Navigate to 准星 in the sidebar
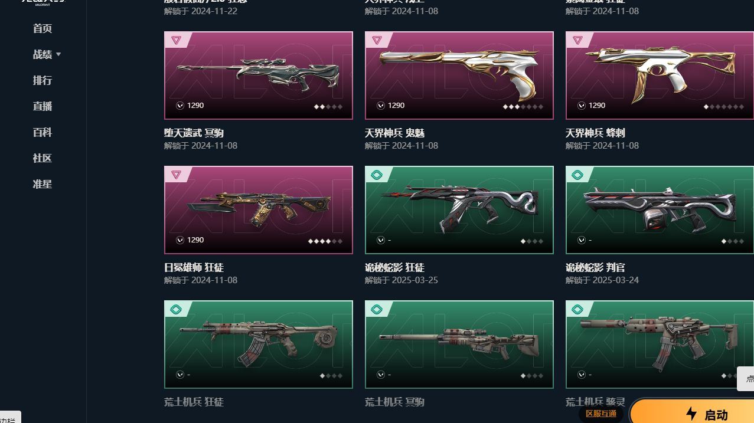The width and height of the screenshot is (754, 423). pos(43,184)
